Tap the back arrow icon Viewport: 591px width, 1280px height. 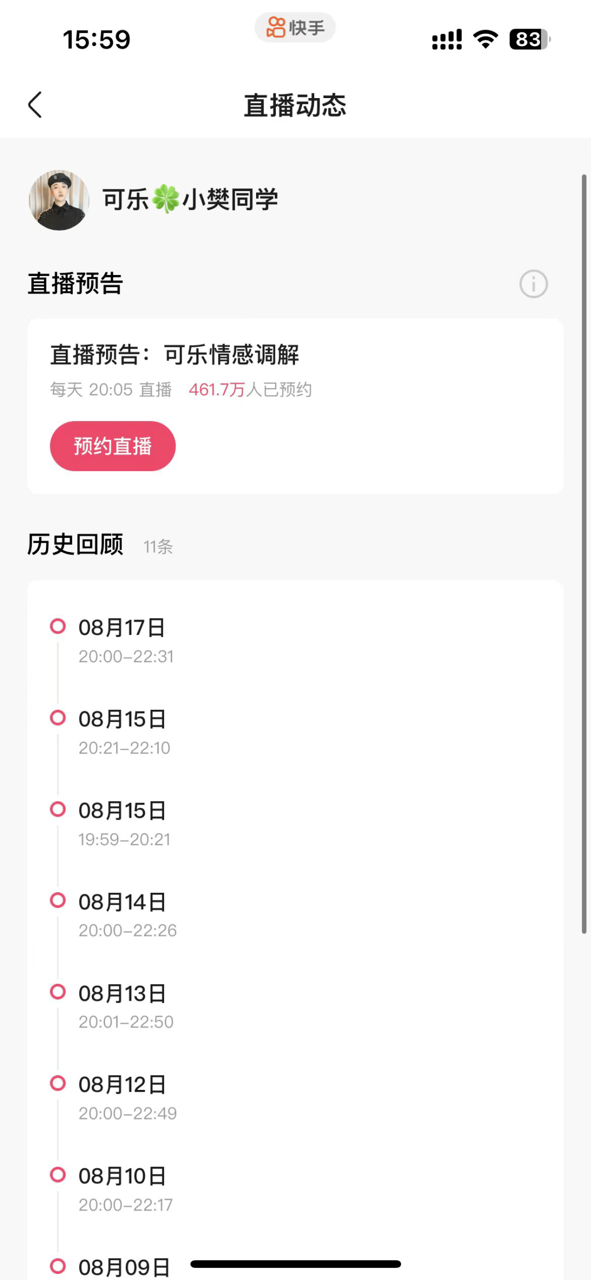pyautogui.click(x=35, y=105)
